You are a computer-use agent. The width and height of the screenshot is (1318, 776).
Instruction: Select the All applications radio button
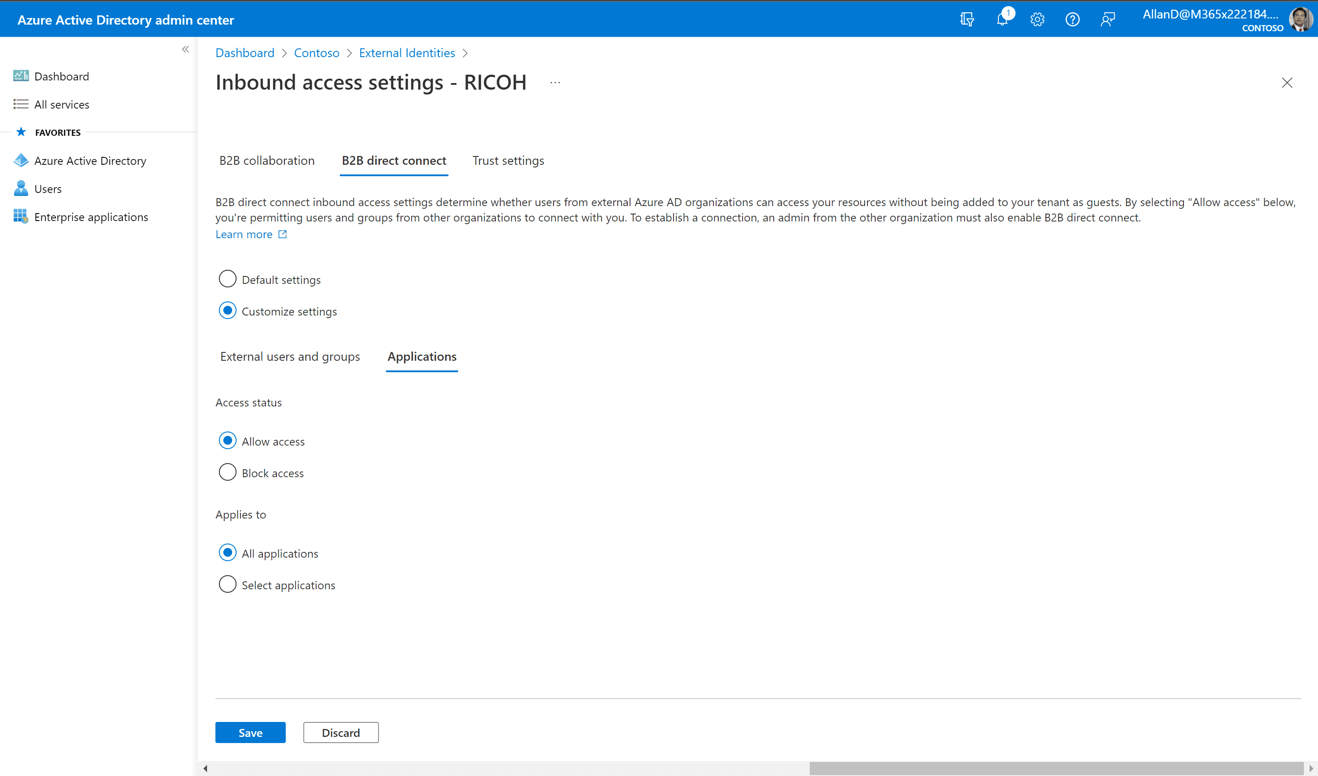click(228, 553)
